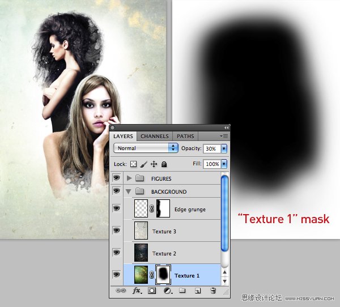Lock all padlock icon

(x=164, y=164)
